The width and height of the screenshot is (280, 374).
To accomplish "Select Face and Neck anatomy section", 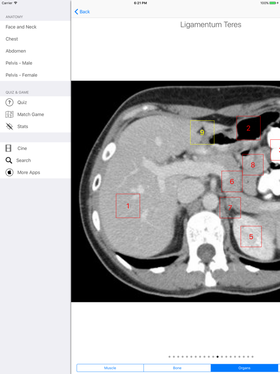I will click(35, 27).
